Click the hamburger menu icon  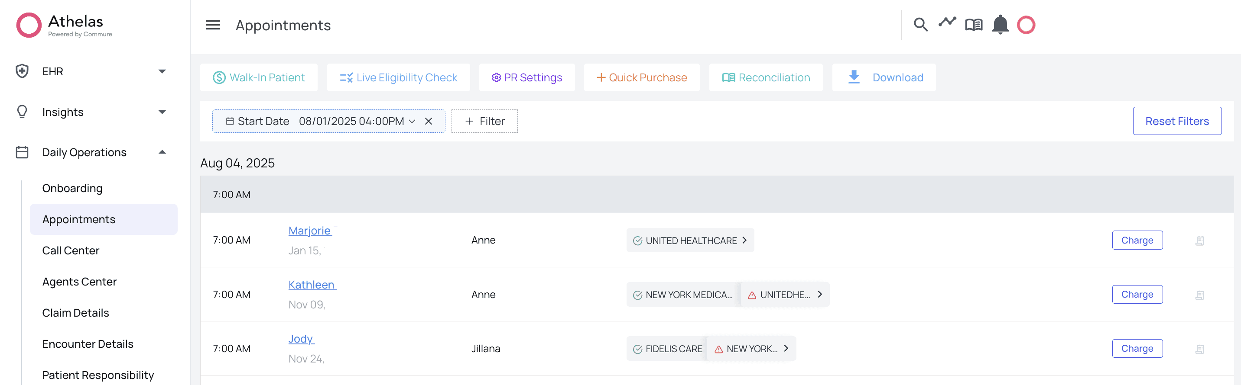point(213,25)
